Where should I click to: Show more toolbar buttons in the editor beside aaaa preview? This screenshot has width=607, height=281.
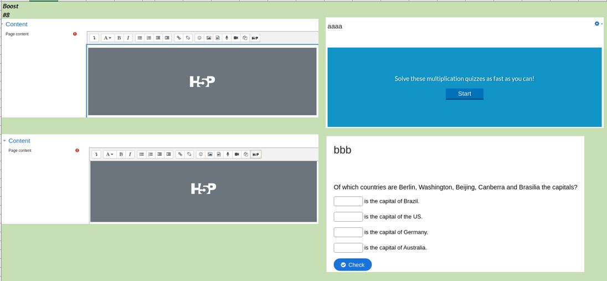coord(94,38)
